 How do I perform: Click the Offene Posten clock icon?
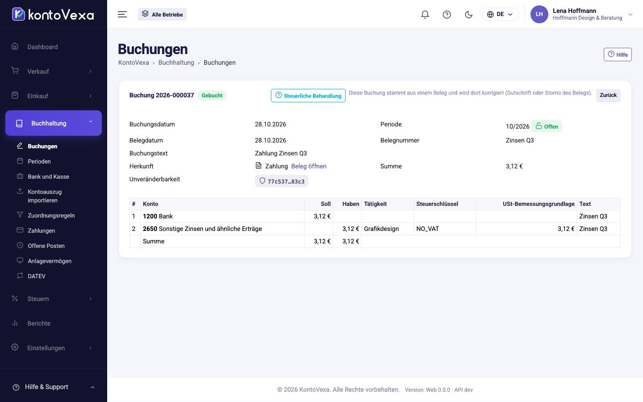(x=20, y=245)
